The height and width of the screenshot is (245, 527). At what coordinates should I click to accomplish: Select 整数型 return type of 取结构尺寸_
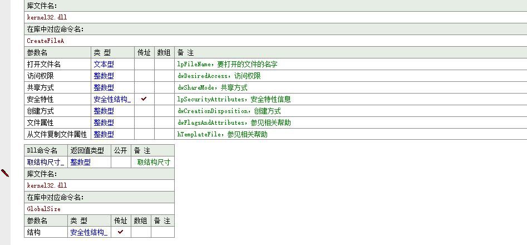coord(80,162)
